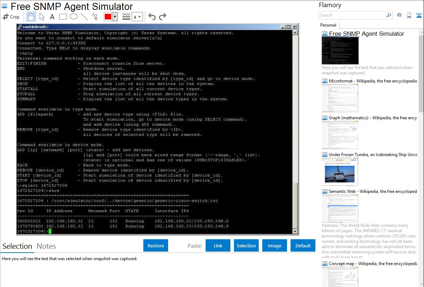Click the red color swatch
The image size is (424, 287).
tap(108, 17)
